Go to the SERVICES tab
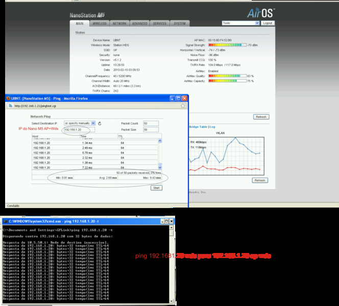Viewport: 339px width, 306px height. pyautogui.click(x=160, y=23)
